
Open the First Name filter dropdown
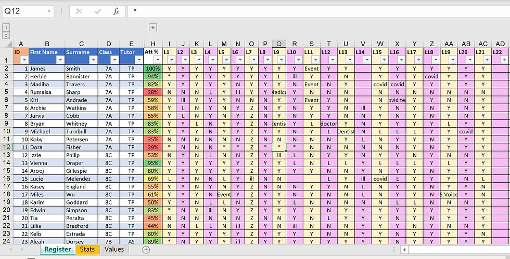tap(60, 60)
